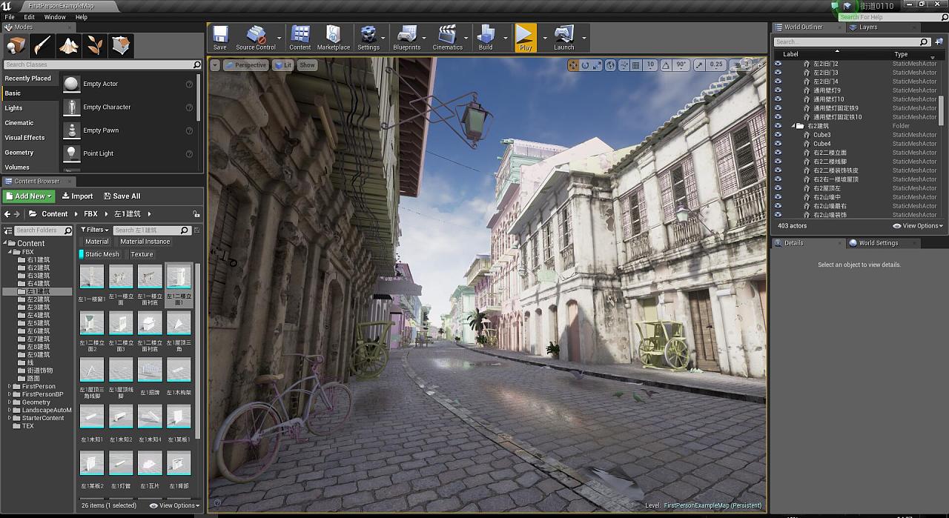Open Blueprints from the main toolbar
949x518 pixels.
coord(407,37)
